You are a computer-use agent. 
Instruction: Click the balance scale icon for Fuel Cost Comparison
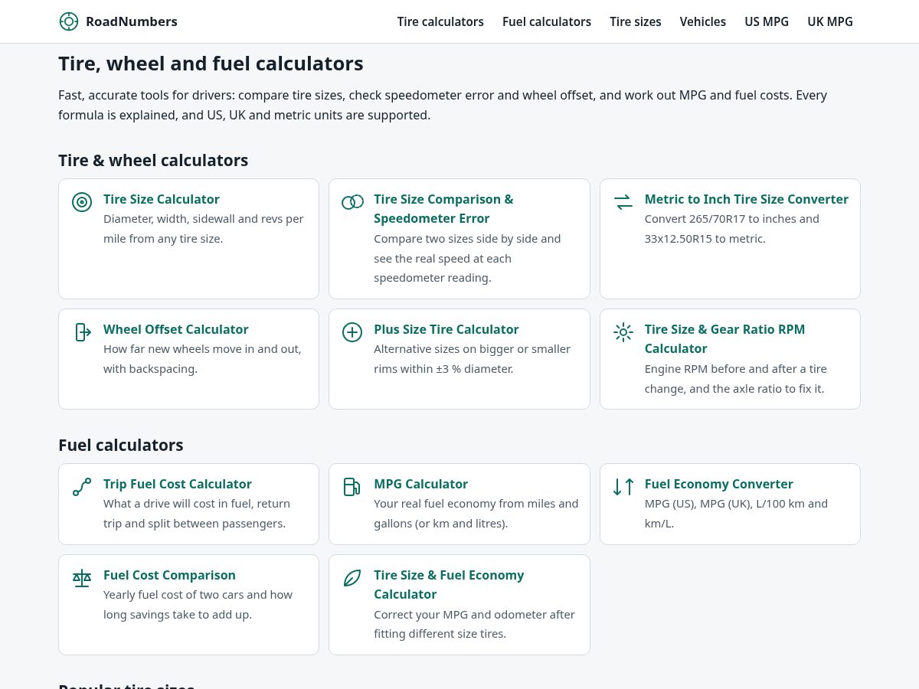click(x=82, y=578)
